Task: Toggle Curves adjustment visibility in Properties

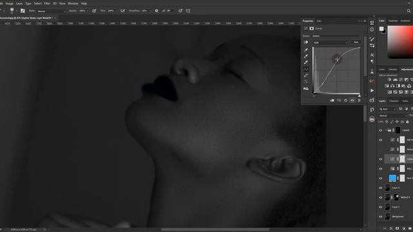Action: pos(352,101)
